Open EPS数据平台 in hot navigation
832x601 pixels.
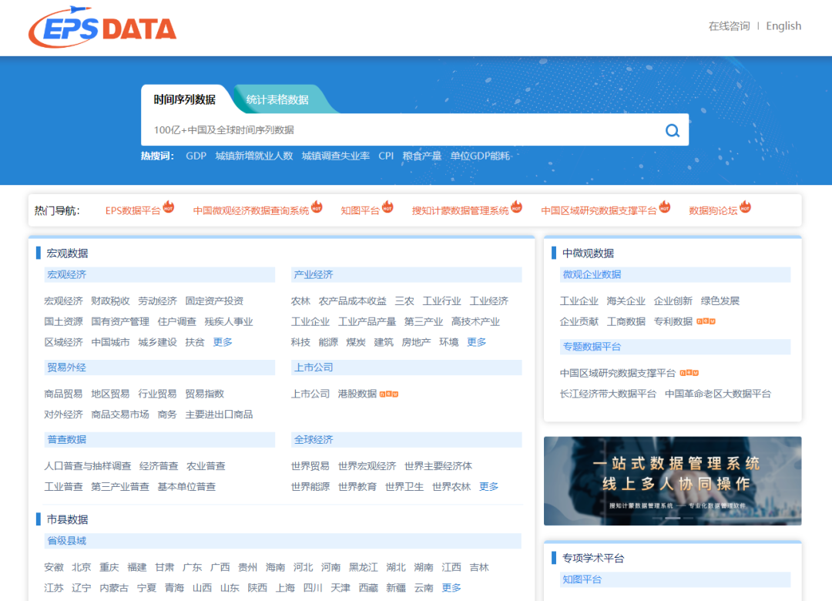(x=133, y=211)
